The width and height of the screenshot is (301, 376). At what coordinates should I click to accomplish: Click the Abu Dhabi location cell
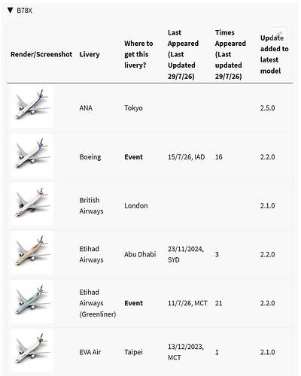tap(140, 254)
